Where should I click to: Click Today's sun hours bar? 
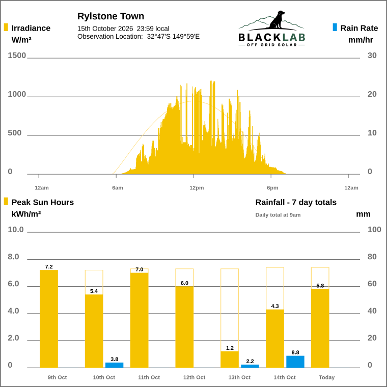[320, 328]
